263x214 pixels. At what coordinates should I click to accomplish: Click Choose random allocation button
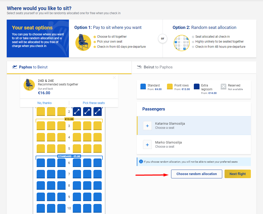[197, 174]
